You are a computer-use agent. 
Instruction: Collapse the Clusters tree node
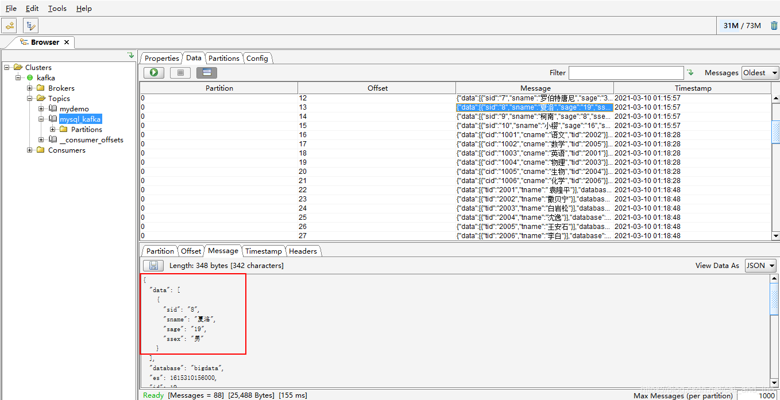7,68
